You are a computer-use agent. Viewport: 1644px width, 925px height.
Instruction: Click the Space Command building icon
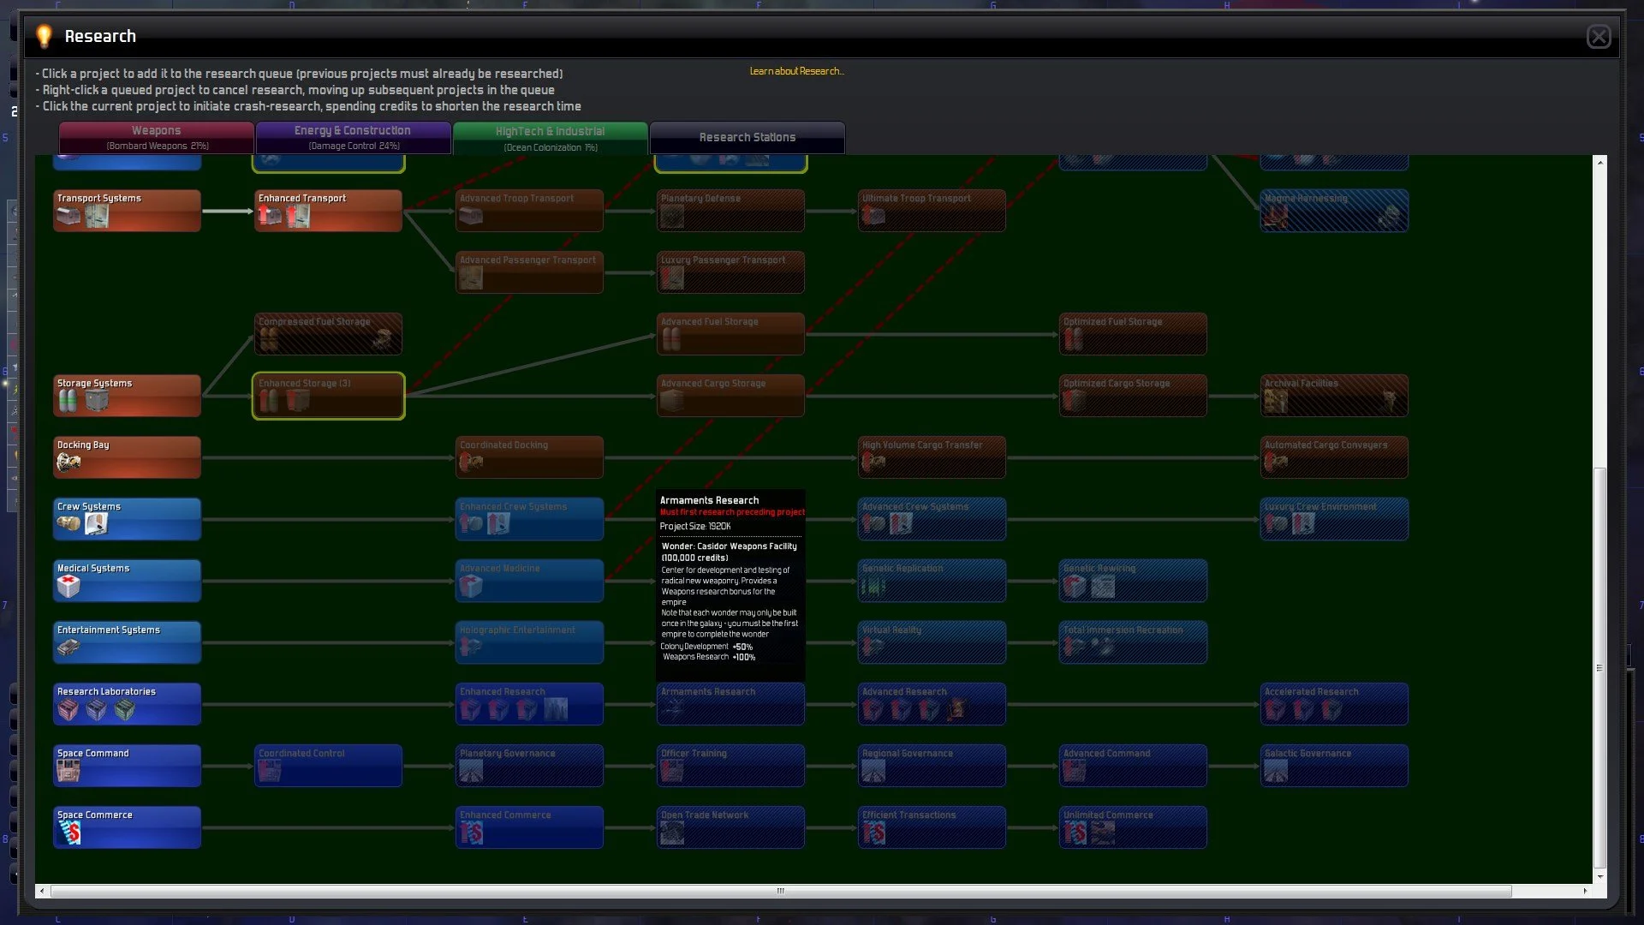point(68,771)
